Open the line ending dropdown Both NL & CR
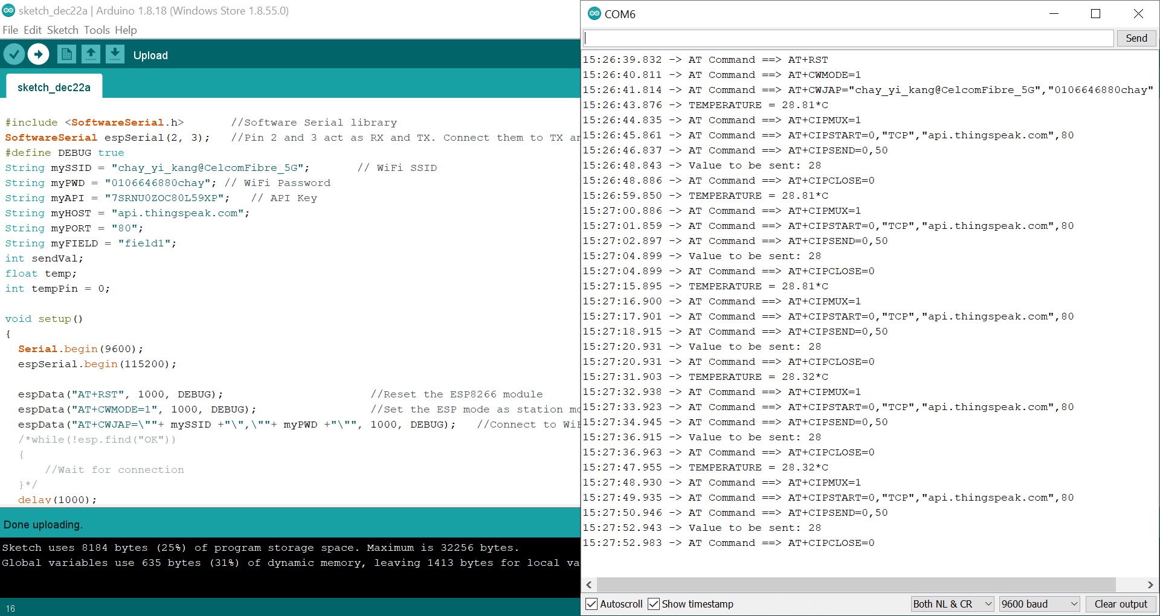This screenshot has height=616, width=1160. click(952, 604)
